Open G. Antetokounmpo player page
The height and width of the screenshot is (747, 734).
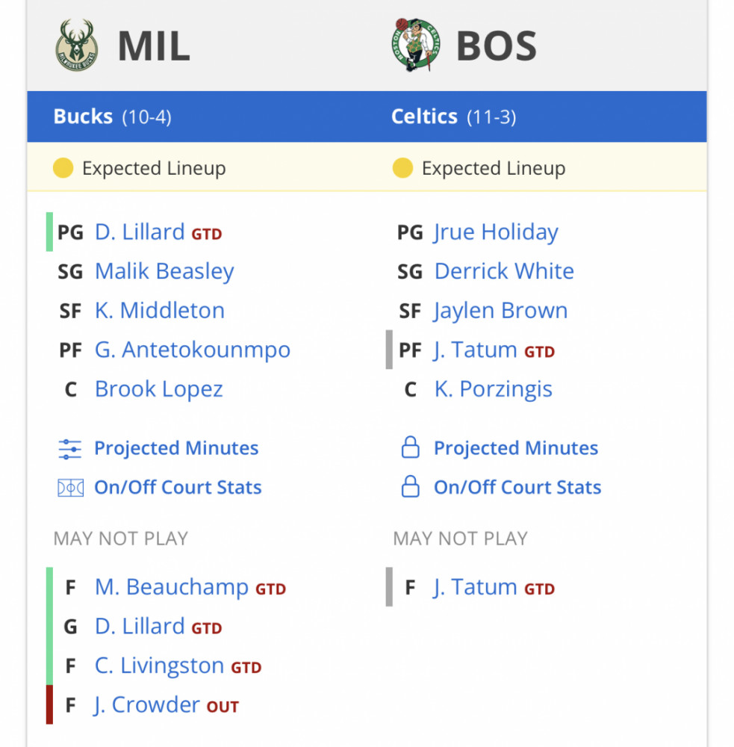pyautogui.click(x=193, y=350)
